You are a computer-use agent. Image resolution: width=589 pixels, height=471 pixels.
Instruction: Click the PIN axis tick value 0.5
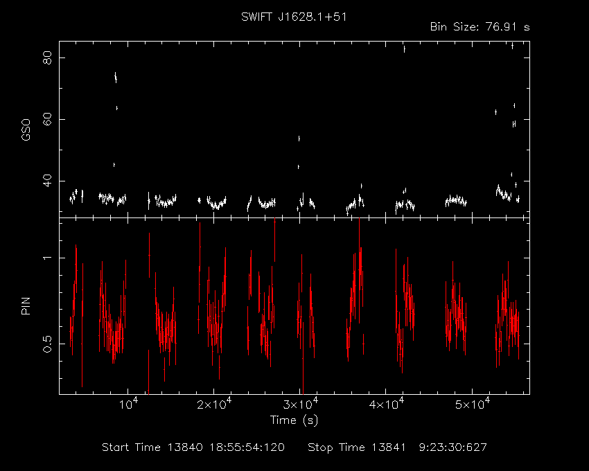point(48,344)
